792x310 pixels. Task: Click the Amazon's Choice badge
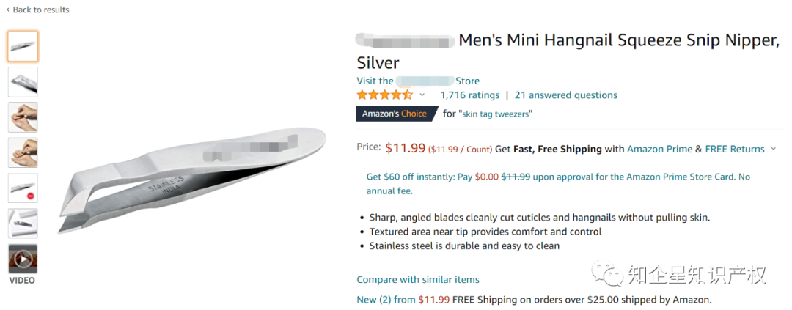tap(395, 114)
